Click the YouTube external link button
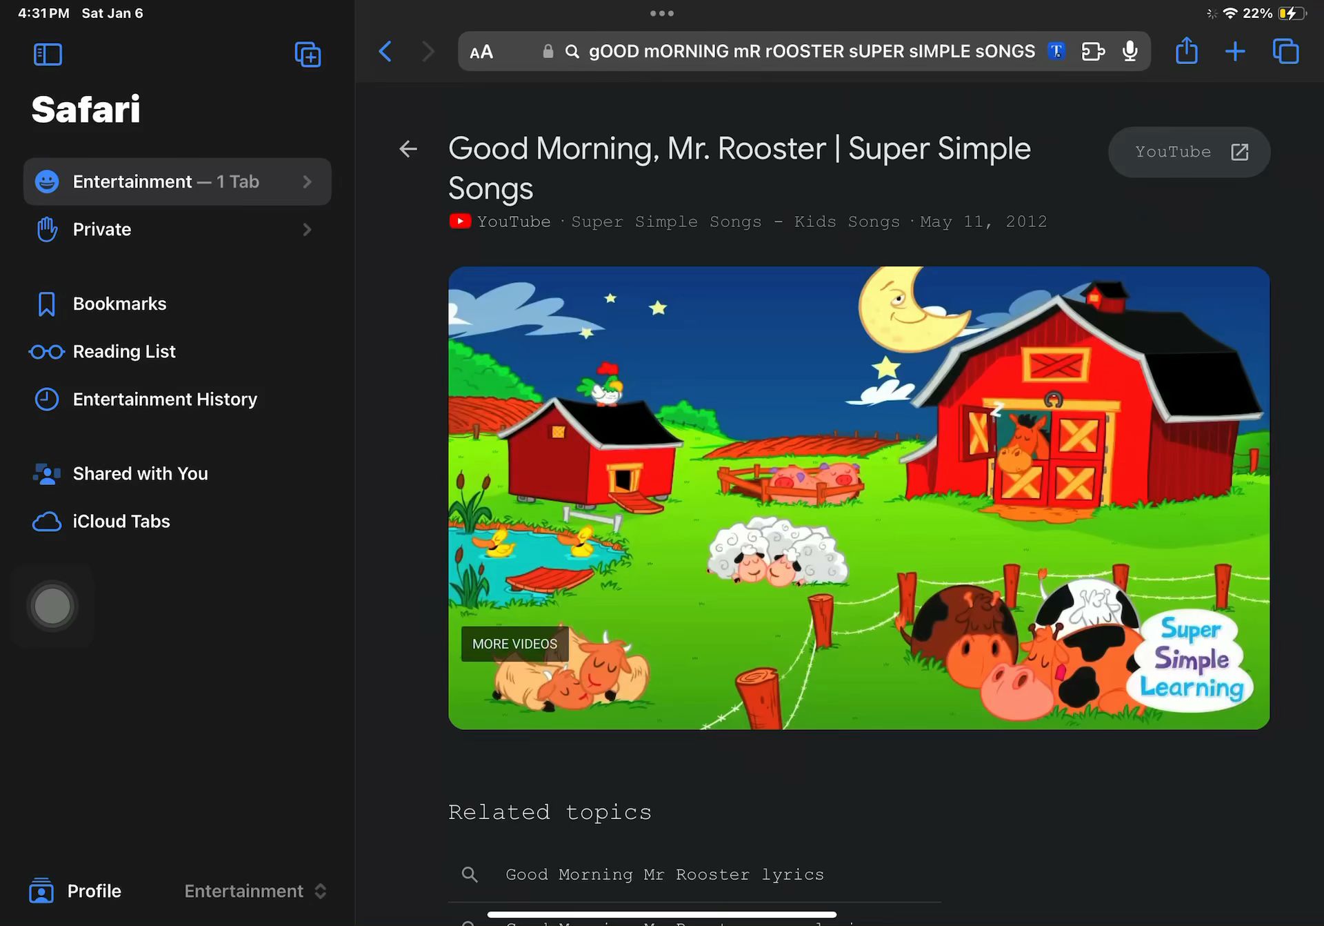1324x926 pixels. pyautogui.click(x=1189, y=152)
